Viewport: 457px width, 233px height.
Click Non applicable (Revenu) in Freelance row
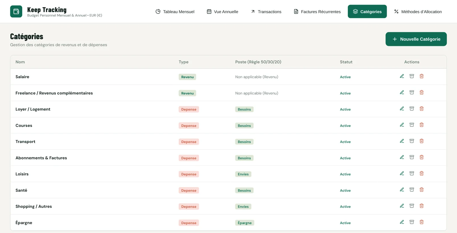point(256,93)
